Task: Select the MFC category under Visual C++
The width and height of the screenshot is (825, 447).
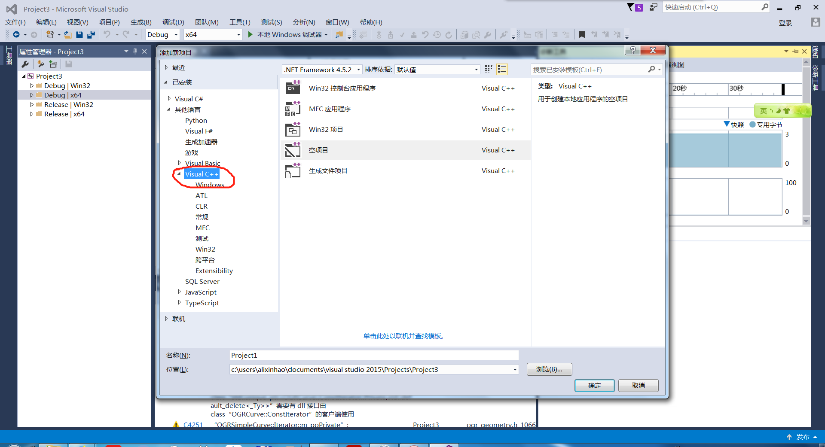Action: click(x=202, y=228)
